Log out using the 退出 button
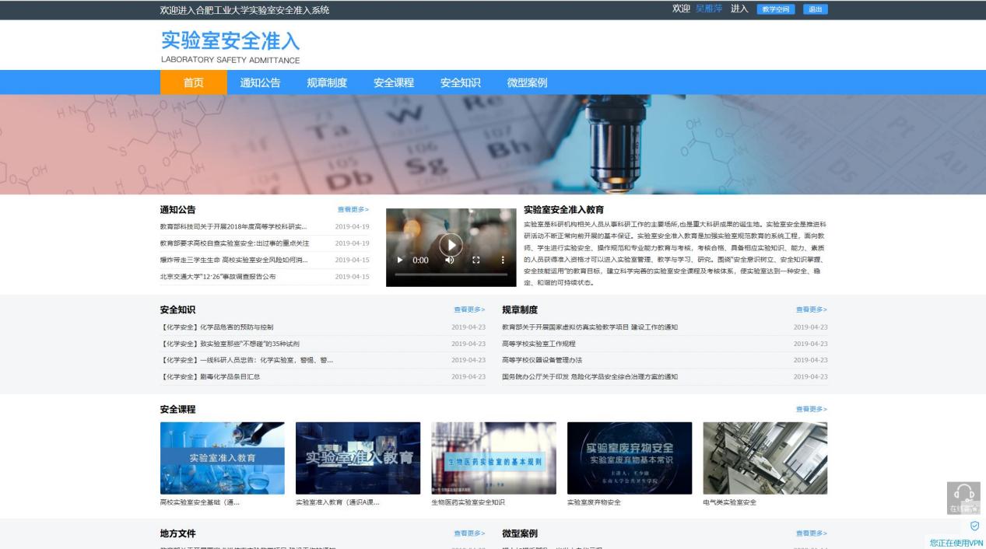The image size is (986, 549). pos(815,9)
